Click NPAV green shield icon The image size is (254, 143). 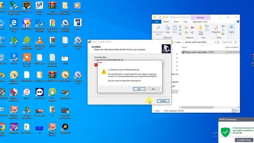225,132
